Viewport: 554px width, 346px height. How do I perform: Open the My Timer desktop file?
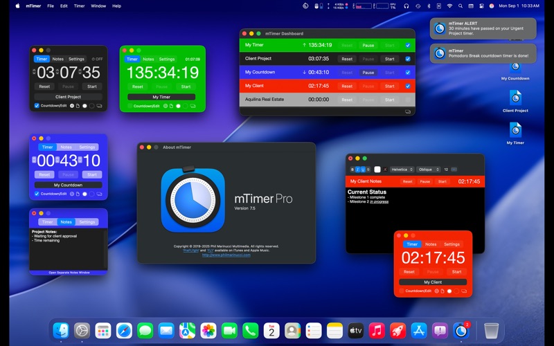point(515,133)
